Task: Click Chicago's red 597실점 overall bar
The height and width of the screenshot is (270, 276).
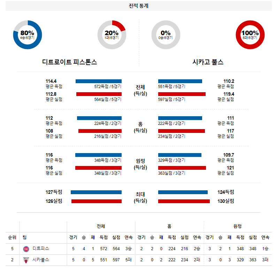Action: [x=182, y=94]
